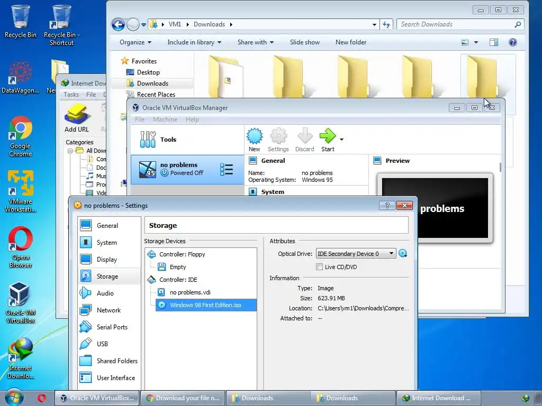Open the Organize menu in Explorer
The width and height of the screenshot is (542, 406).
coord(135,42)
